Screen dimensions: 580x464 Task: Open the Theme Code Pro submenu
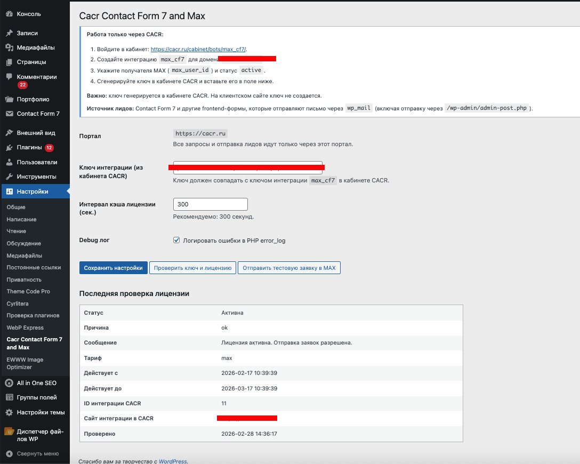click(28, 292)
